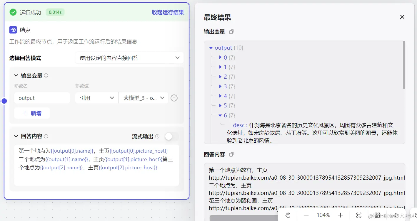Click the output variables panel vertical scrollbar
Screen dimensions: 417x221
[404, 65]
